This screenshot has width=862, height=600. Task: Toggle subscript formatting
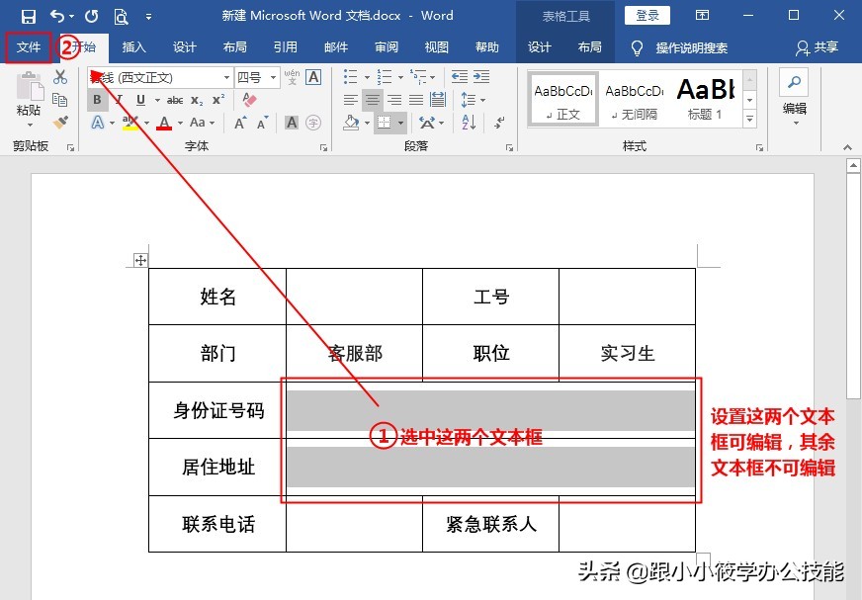point(196,99)
